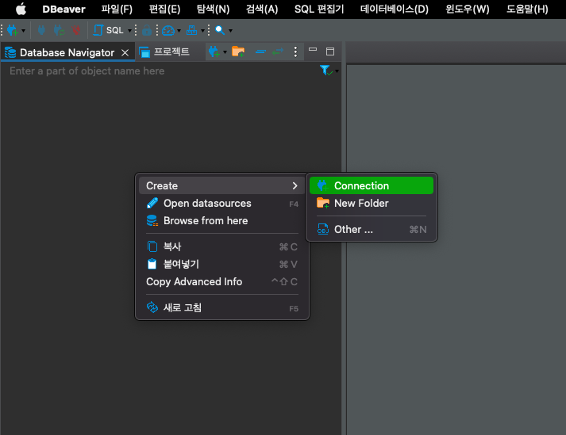Click the New Connection plug icon in main toolbar
Image resolution: width=566 pixels, height=435 pixels.
[12, 30]
